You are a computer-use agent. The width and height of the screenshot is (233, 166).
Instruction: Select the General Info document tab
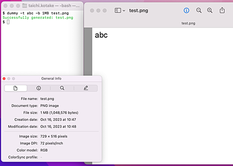(16, 88)
